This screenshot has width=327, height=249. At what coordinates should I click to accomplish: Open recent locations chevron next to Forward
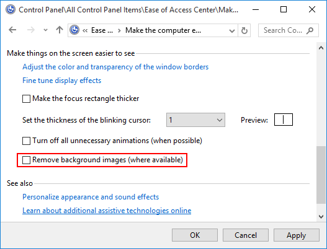coord(45,30)
